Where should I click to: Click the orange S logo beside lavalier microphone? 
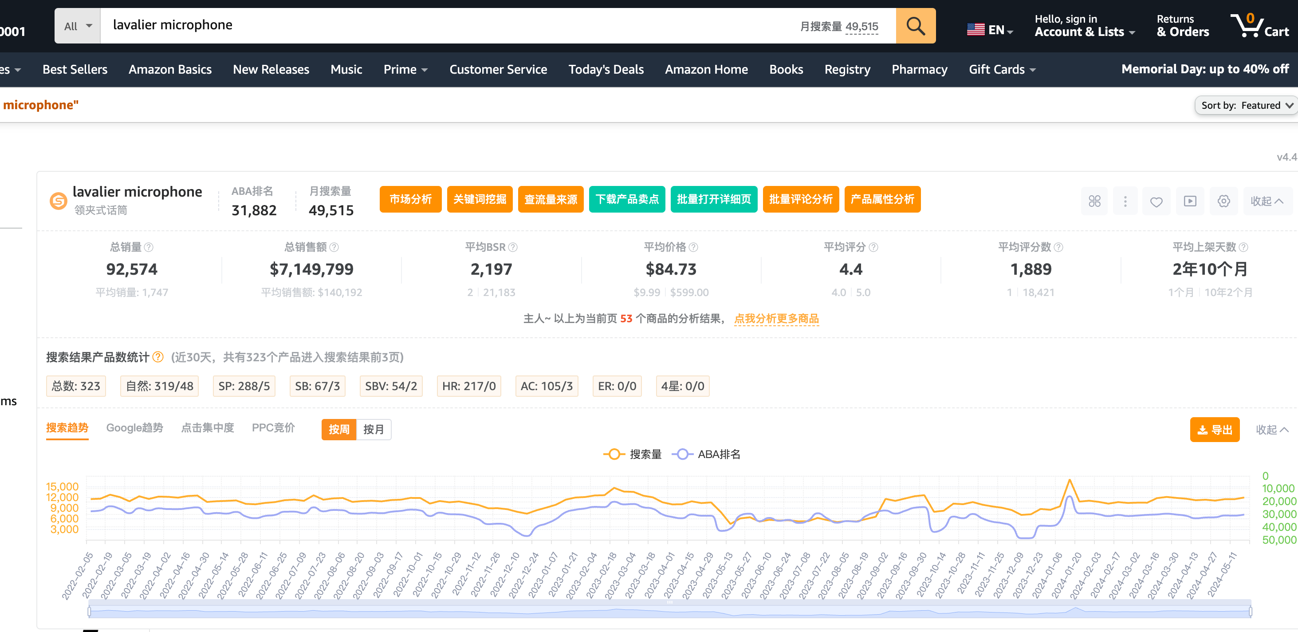[59, 201]
